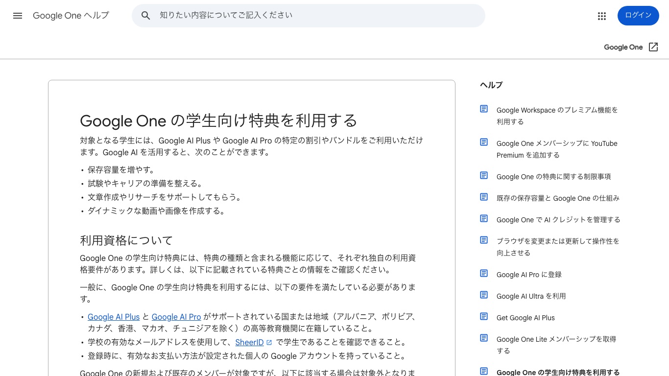The image size is (669, 376).
Task: Open 既存の保存容量と Google One の仕組み article
Action: pyautogui.click(x=558, y=198)
